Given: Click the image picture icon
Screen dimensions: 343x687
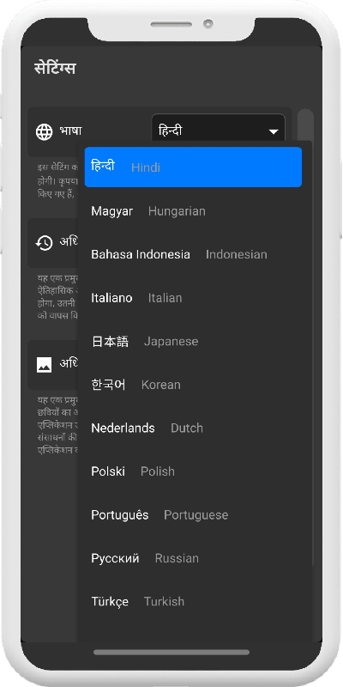Looking at the screenshot, I should [x=45, y=364].
